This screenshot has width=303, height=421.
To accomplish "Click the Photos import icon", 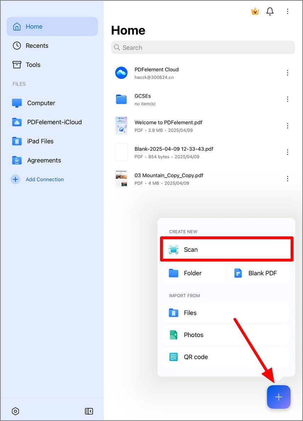I will [x=173, y=335].
